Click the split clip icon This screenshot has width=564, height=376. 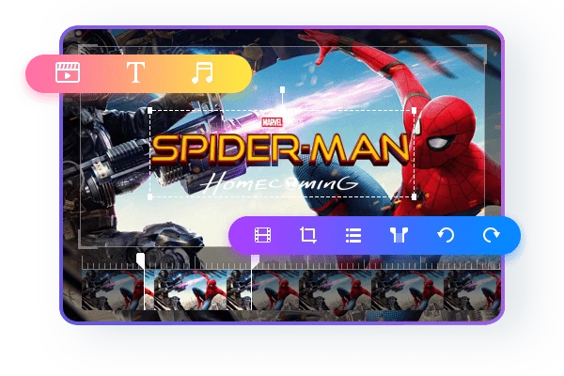[x=399, y=235]
